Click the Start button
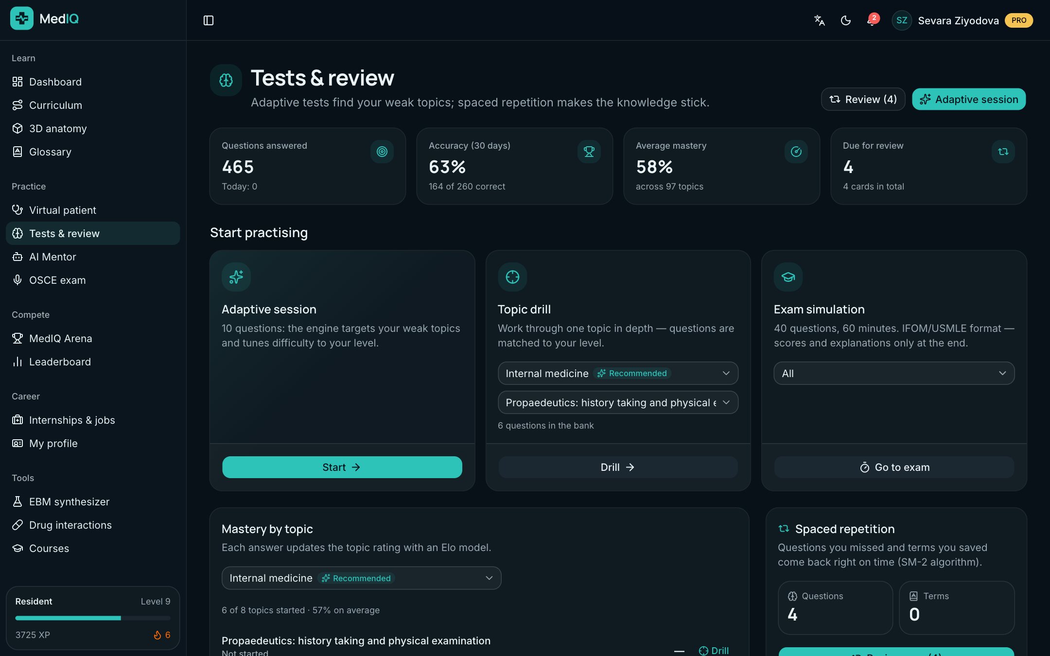 pos(342,467)
